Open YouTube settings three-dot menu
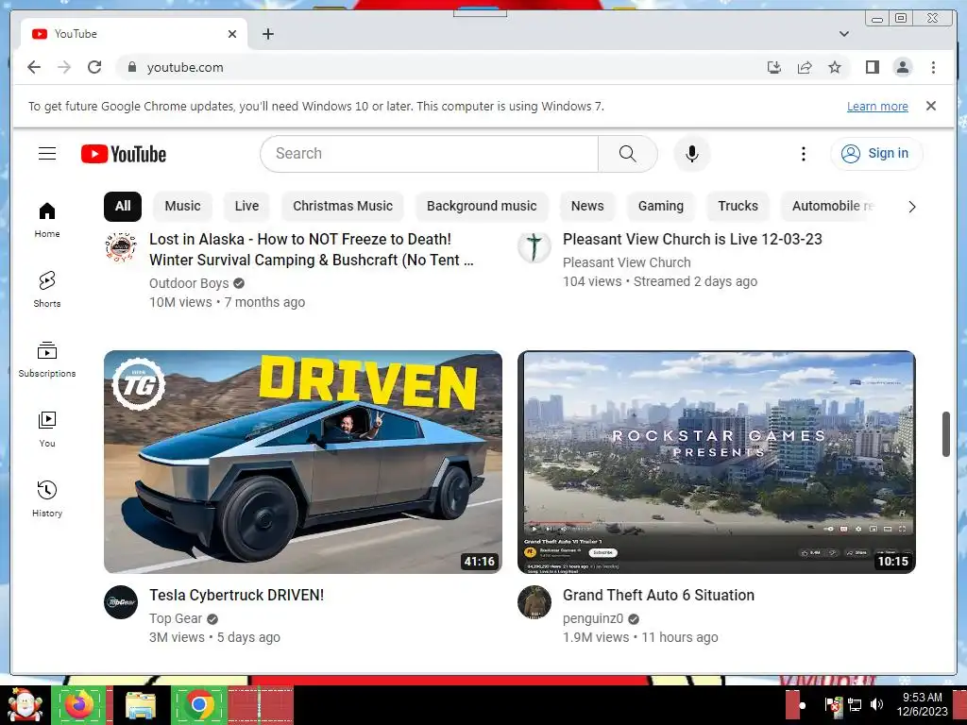This screenshot has width=967, height=725. [803, 154]
